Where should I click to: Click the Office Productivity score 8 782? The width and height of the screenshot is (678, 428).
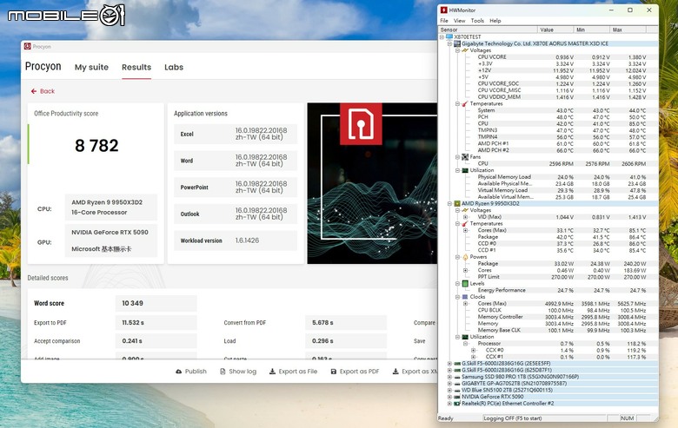coord(96,146)
